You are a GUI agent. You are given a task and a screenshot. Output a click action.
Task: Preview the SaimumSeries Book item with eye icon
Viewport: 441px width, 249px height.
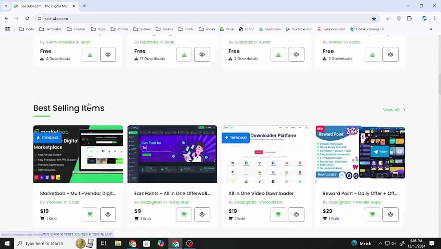[108, 55]
